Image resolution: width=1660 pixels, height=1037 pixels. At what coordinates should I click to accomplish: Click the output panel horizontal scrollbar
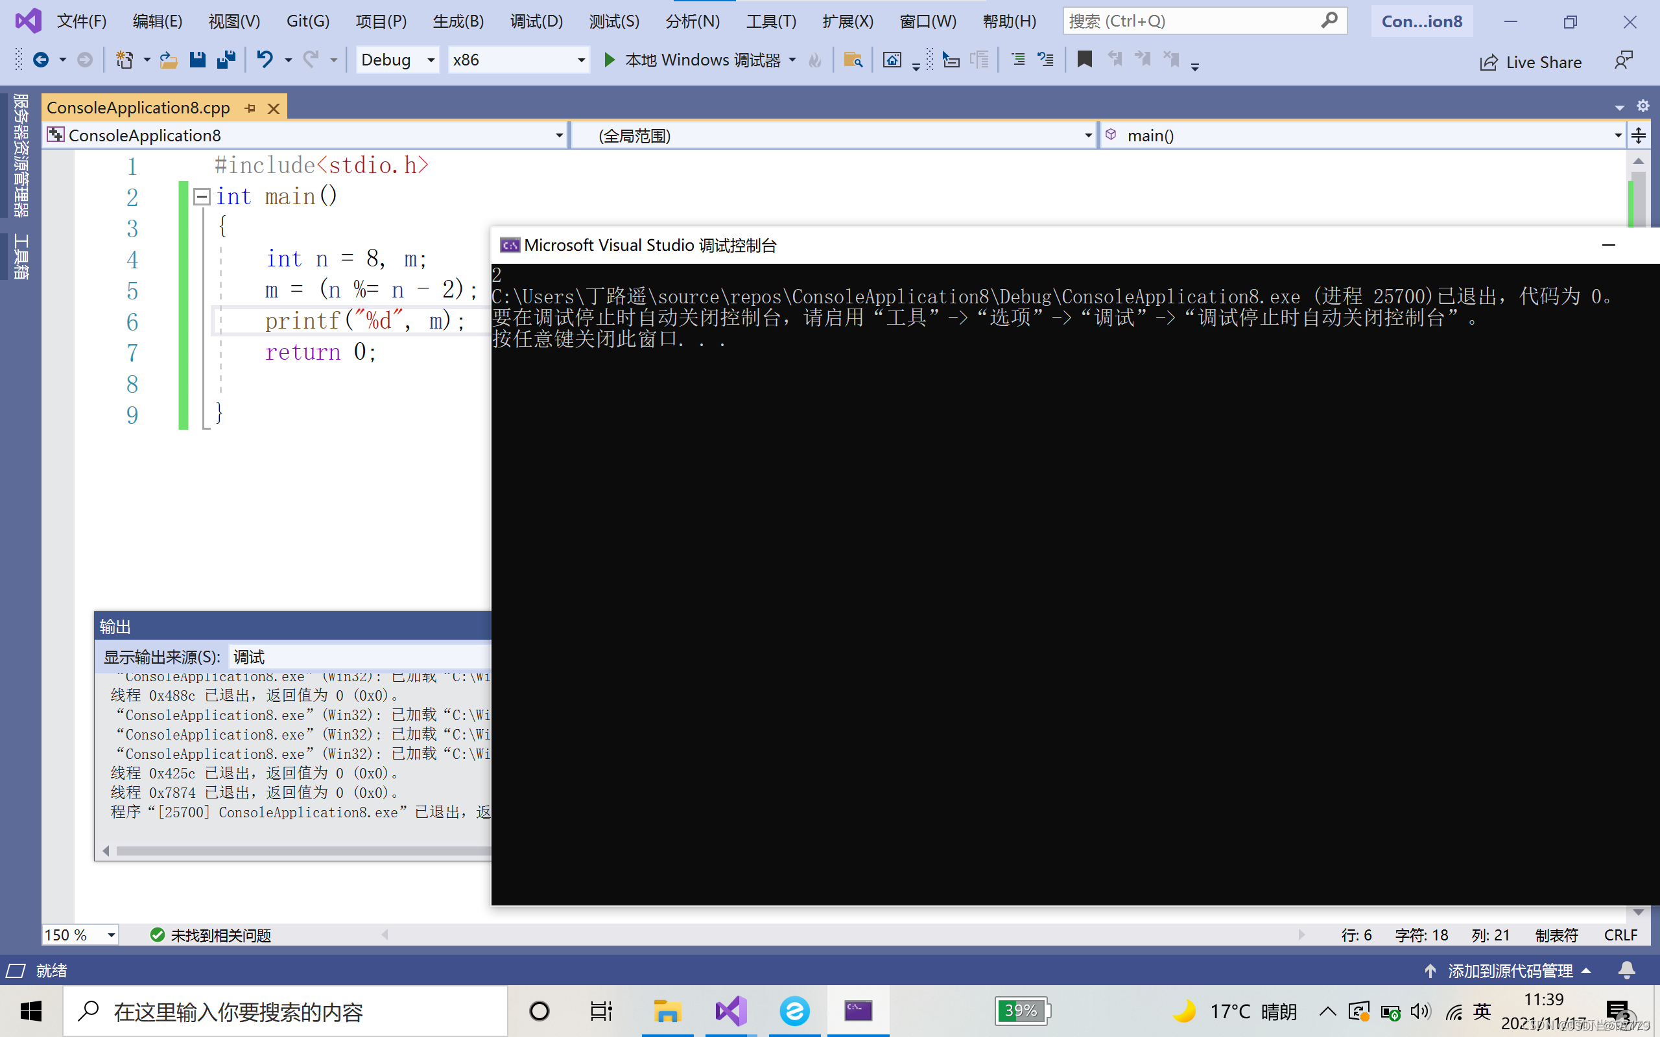pos(302,850)
